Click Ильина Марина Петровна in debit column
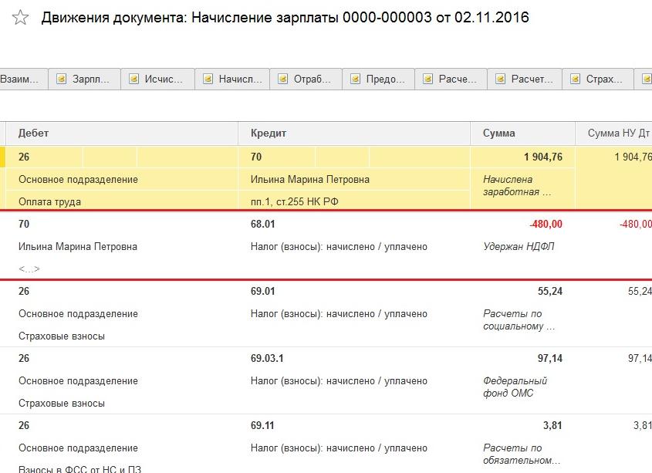This screenshot has height=473, width=652. pyautogui.click(x=78, y=246)
